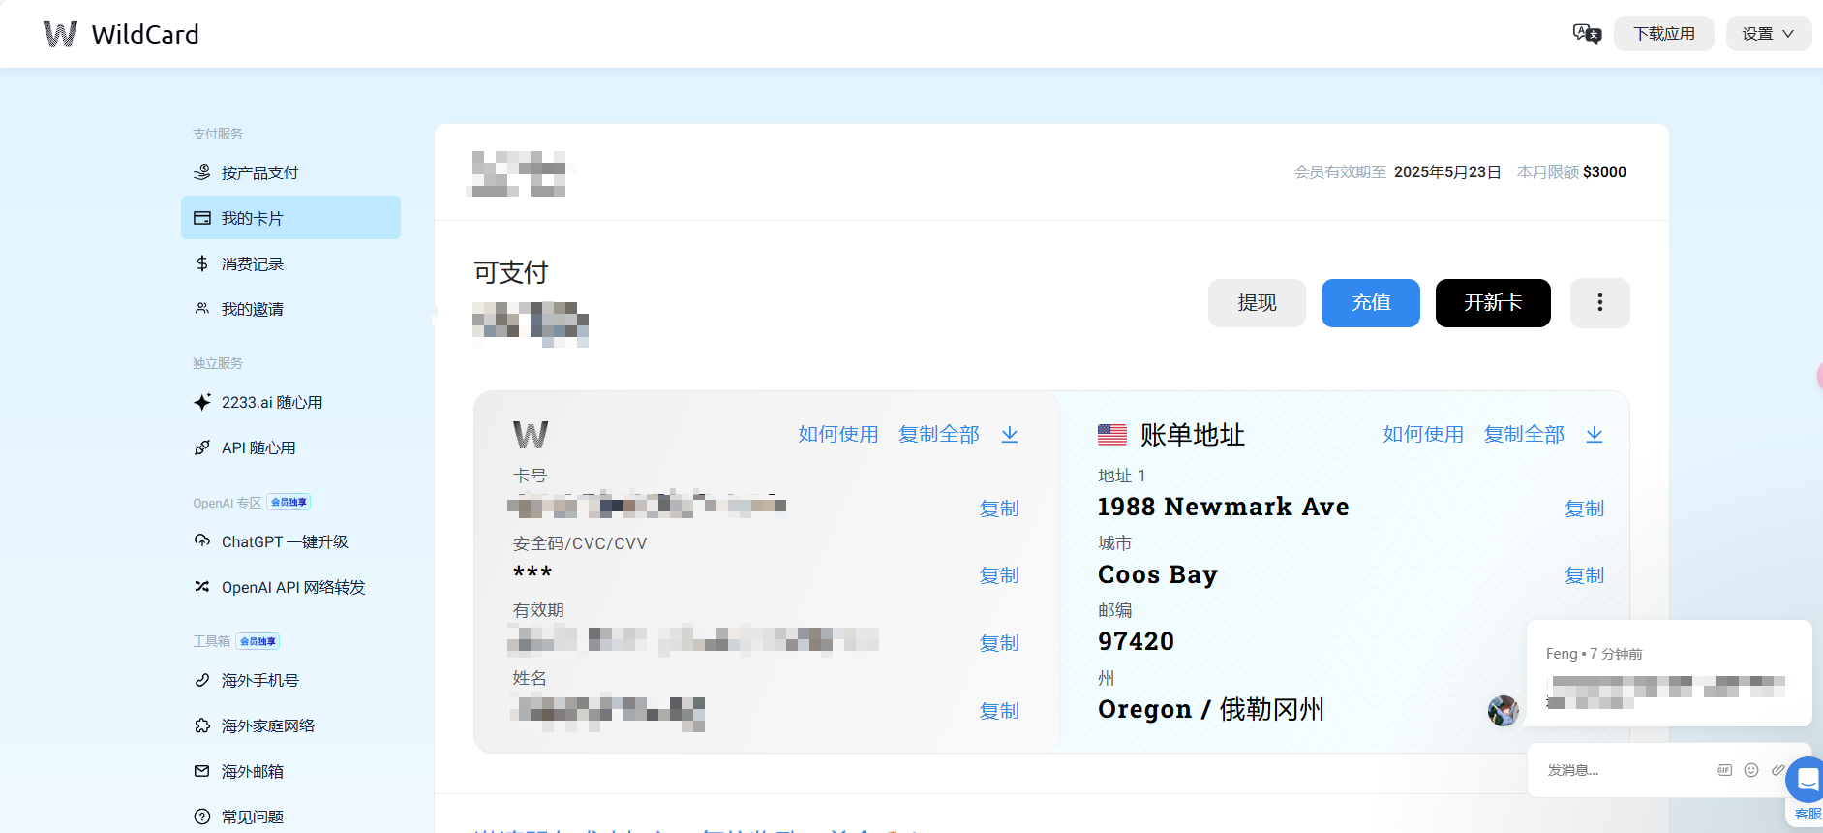Click the zip code text 97420
The height and width of the screenshot is (833, 1823).
[x=1137, y=641]
